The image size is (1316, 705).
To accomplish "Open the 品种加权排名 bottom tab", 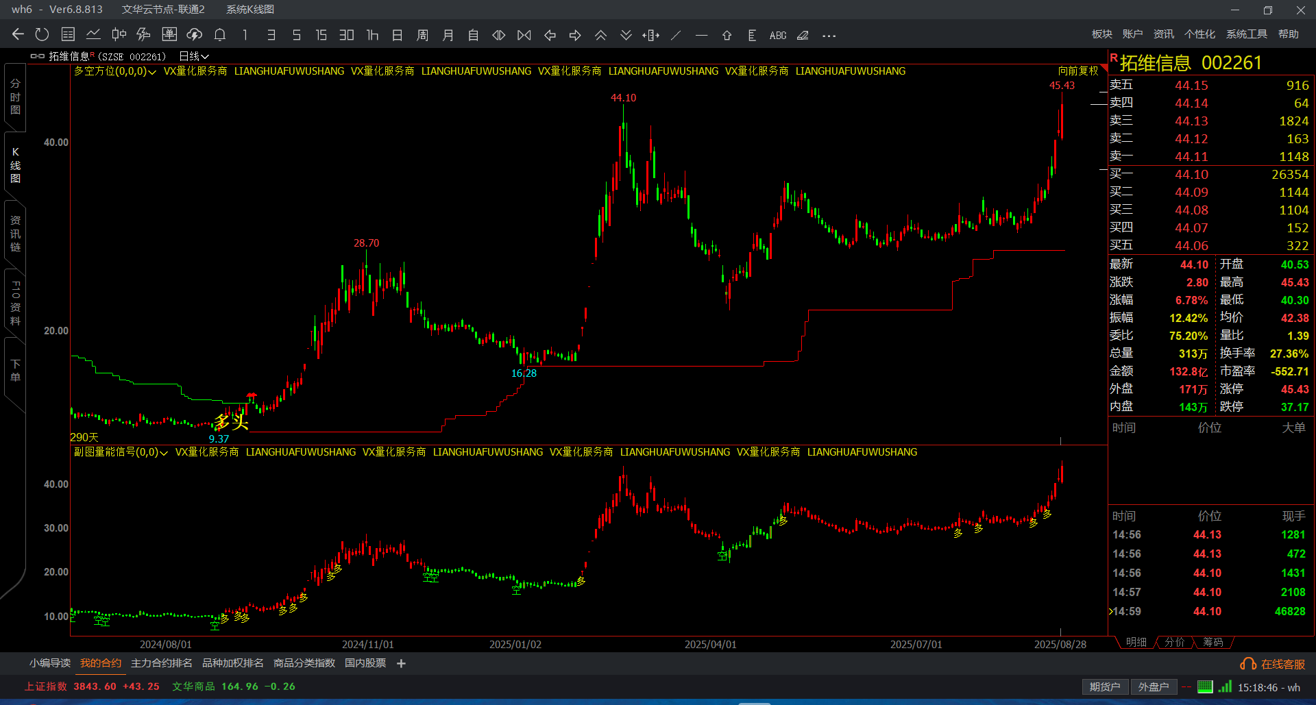I will tap(233, 663).
